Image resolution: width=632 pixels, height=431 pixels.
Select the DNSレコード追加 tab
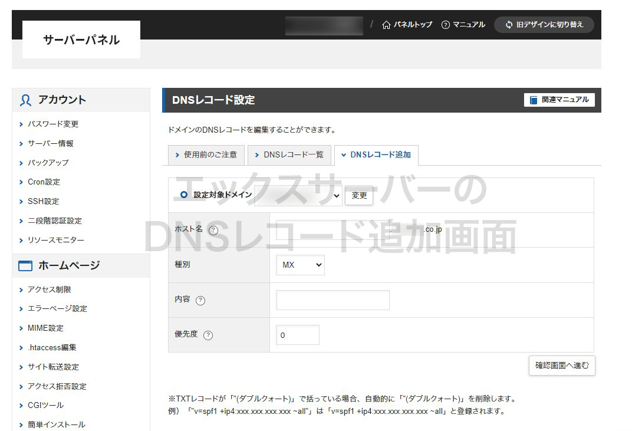(377, 155)
